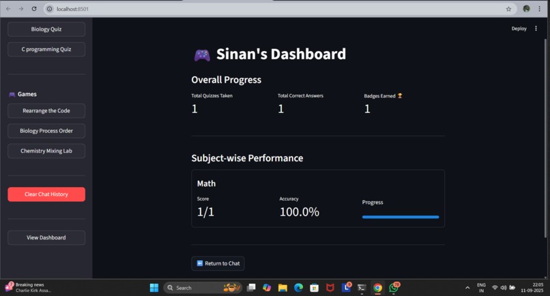Image resolution: width=550 pixels, height=296 pixels.
Task: Click the volume speaker icon
Action: click(x=504, y=288)
